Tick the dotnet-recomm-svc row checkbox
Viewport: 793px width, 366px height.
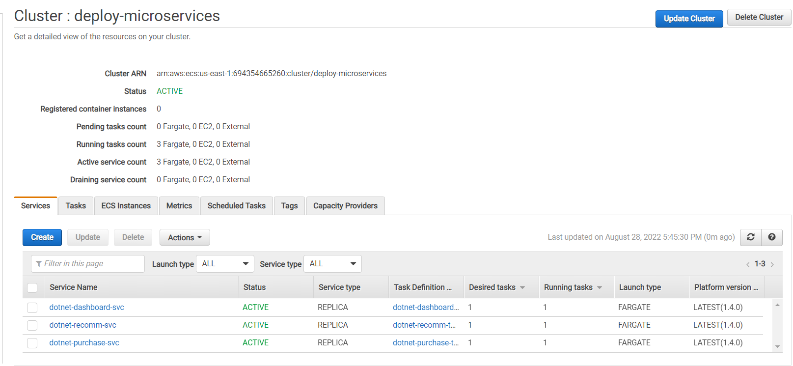(32, 325)
